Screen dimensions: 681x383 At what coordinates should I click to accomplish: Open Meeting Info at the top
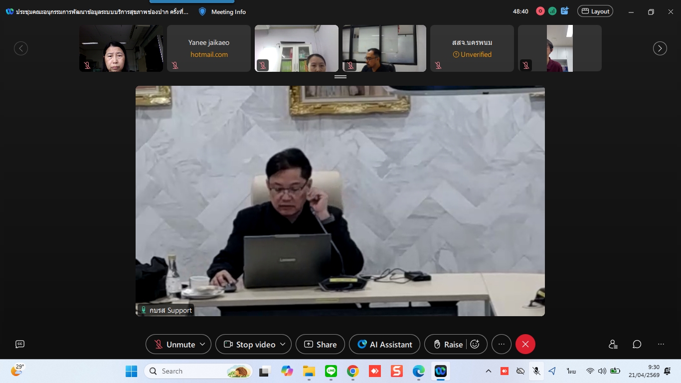click(x=222, y=11)
